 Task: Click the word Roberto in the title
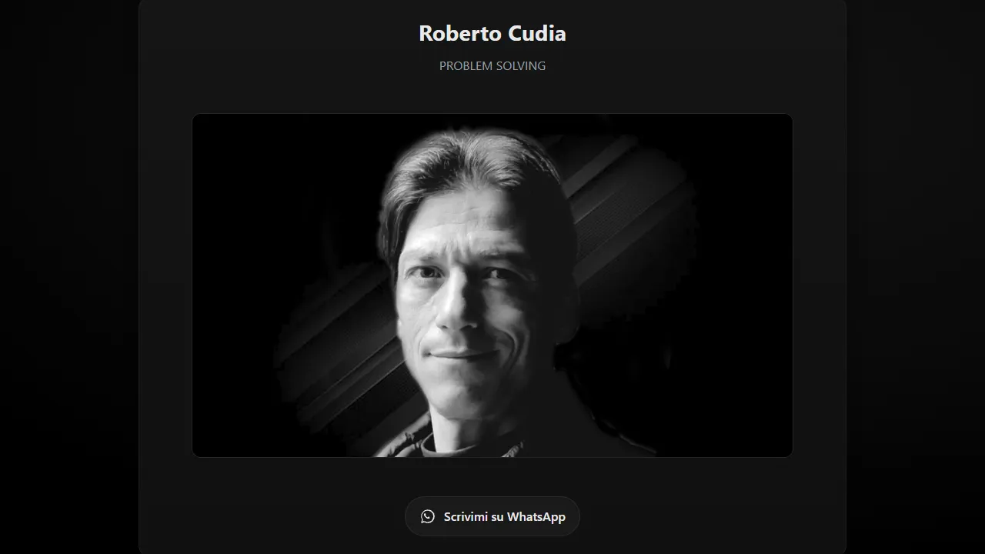[460, 33]
